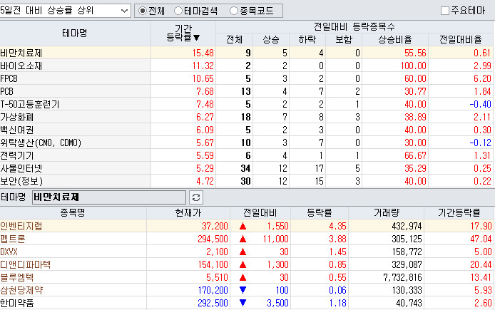
Task: Click the 보합 count column header
Action: [344, 39]
